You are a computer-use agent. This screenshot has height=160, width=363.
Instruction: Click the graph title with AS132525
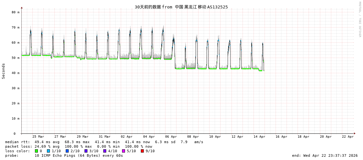181,7
